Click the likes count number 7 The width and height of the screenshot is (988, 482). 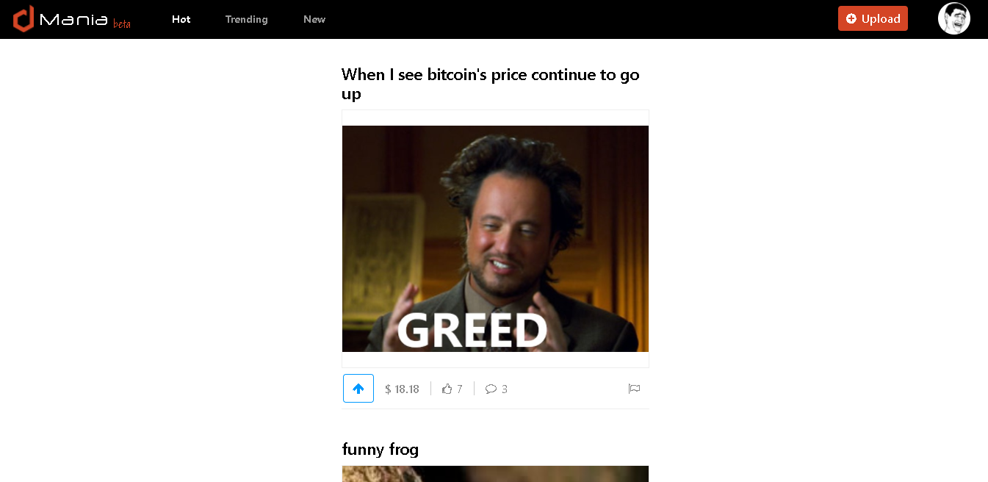coord(460,389)
